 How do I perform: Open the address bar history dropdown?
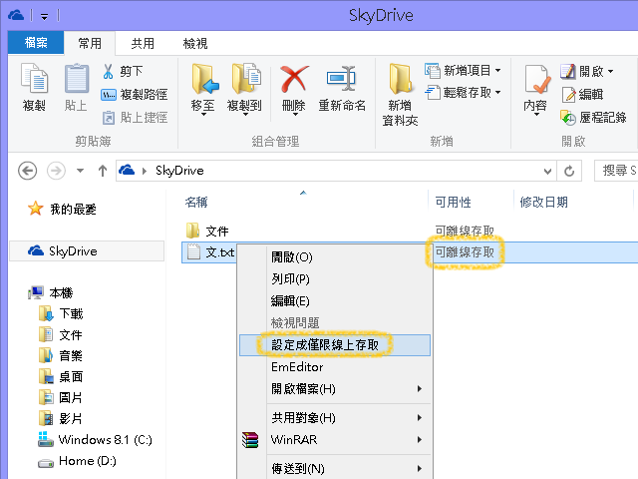pyautogui.click(x=547, y=171)
